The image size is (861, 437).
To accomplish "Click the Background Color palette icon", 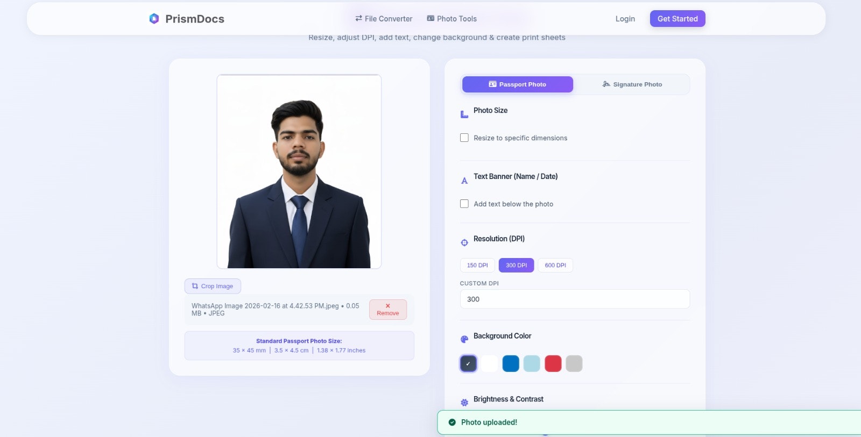I will [x=464, y=340].
